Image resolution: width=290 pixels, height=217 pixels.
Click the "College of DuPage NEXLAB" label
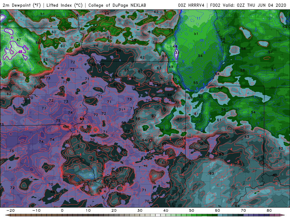117,5
